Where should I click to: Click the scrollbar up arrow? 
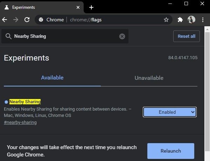click(x=207, y=29)
